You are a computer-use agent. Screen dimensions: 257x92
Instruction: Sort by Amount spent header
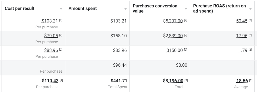tap(83, 8)
